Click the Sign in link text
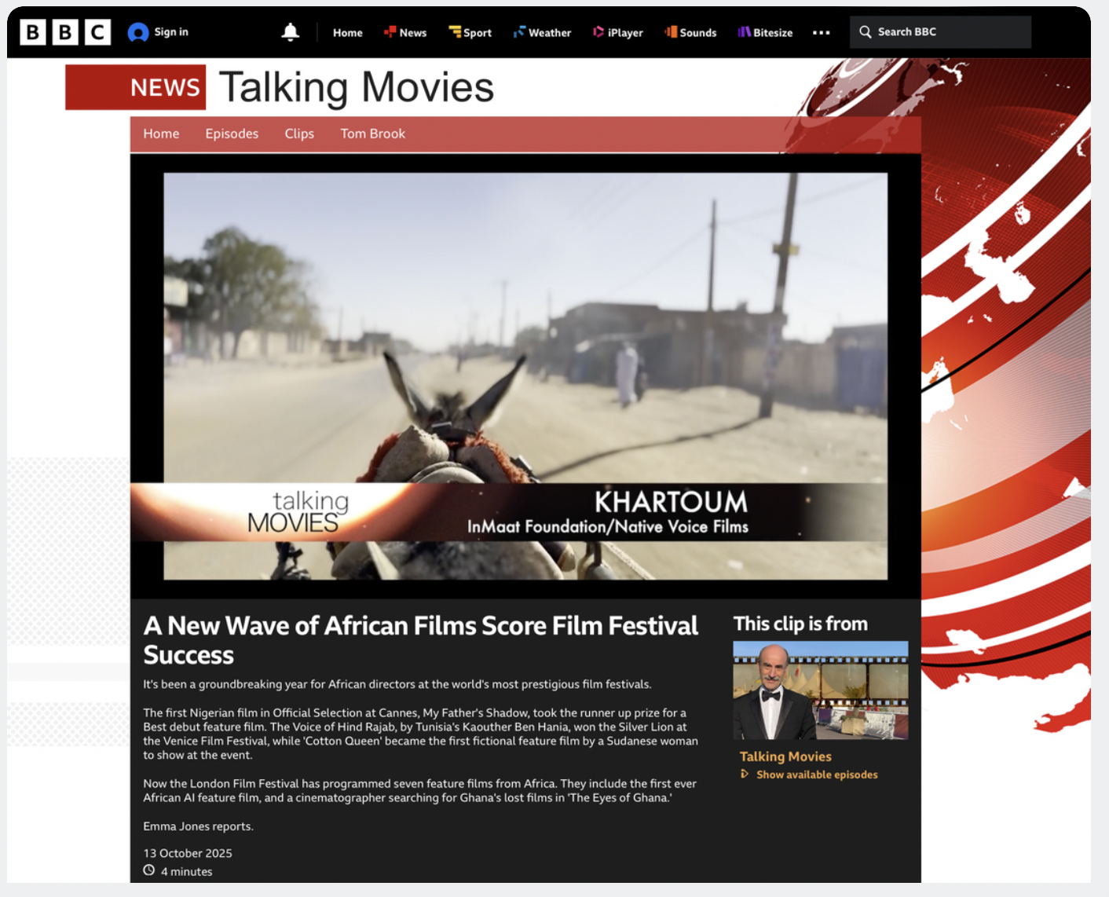 [x=171, y=32]
